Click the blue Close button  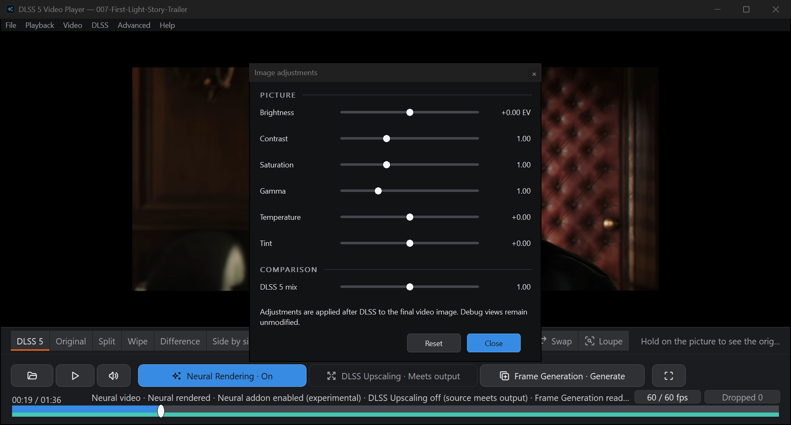(494, 343)
